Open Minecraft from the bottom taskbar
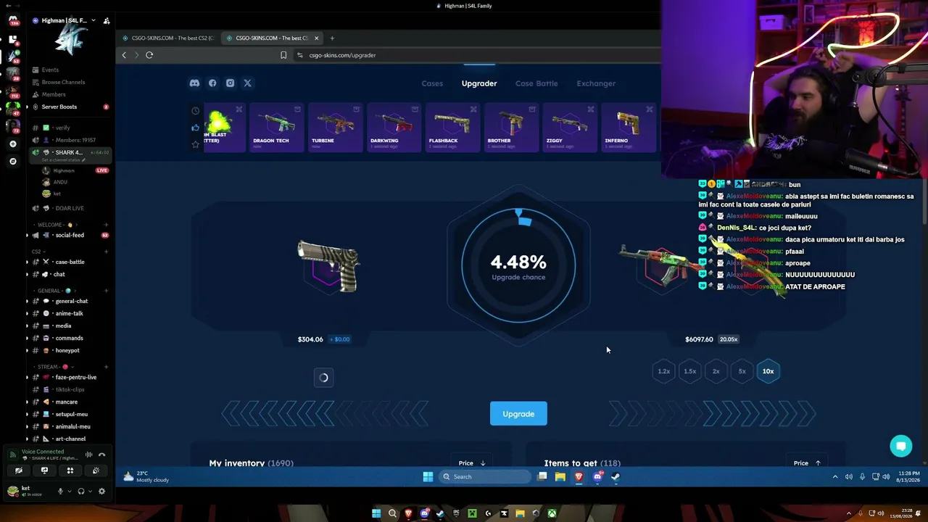 click(472, 514)
